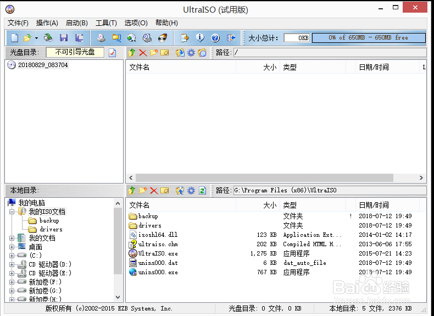Expand the 桌面 tree node
Screen dimensions: 434x316
pos(12,247)
